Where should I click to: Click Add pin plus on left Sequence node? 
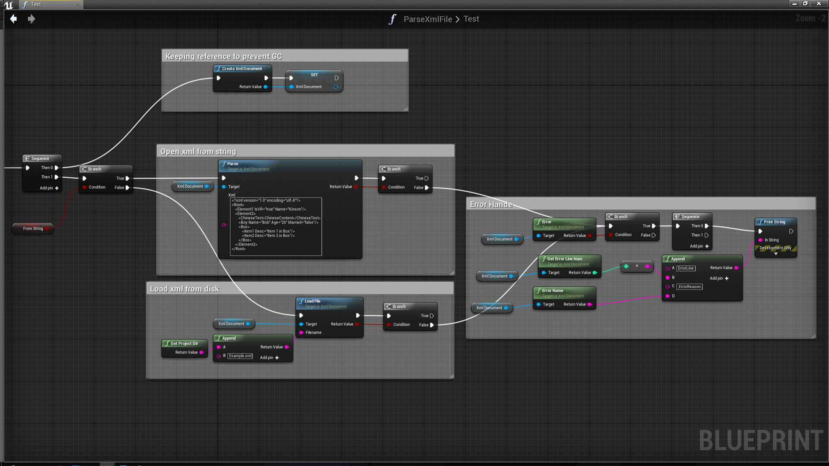click(x=57, y=188)
